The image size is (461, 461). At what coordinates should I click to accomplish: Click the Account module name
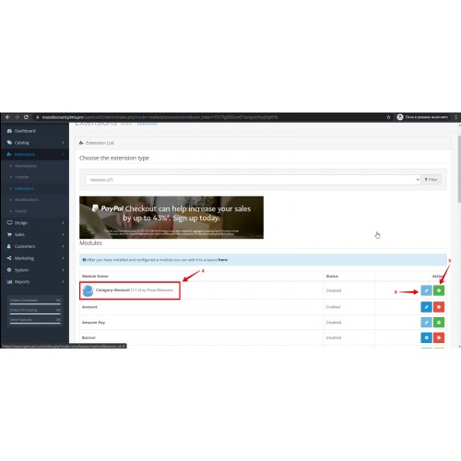point(89,307)
